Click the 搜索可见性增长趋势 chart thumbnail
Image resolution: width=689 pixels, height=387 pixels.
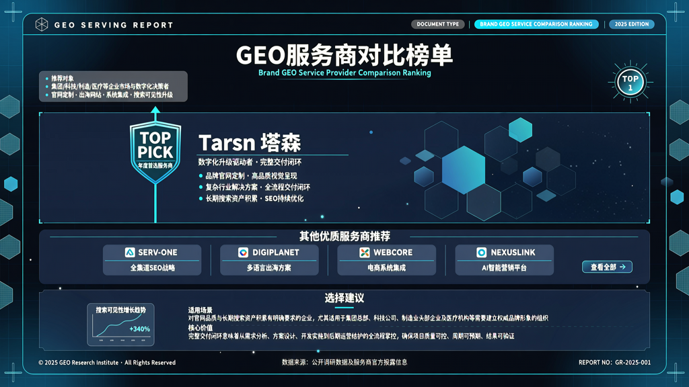click(x=121, y=325)
